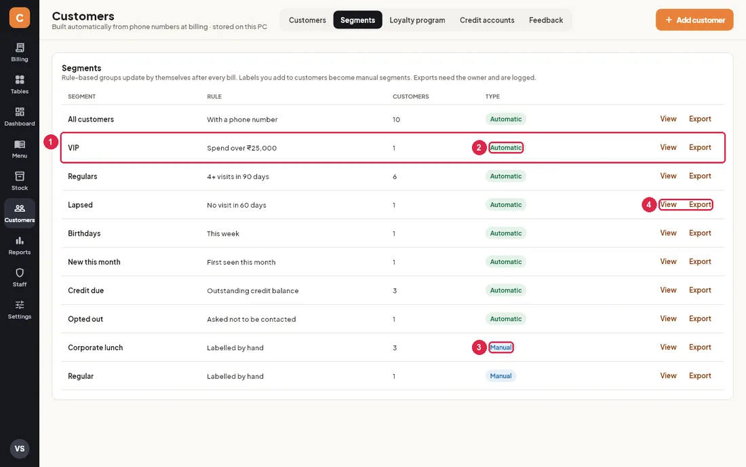Click the Automatic badge in Lapsed row
Image resolution: width=746 pixels, height=467 pixels.
pos(506,205)
